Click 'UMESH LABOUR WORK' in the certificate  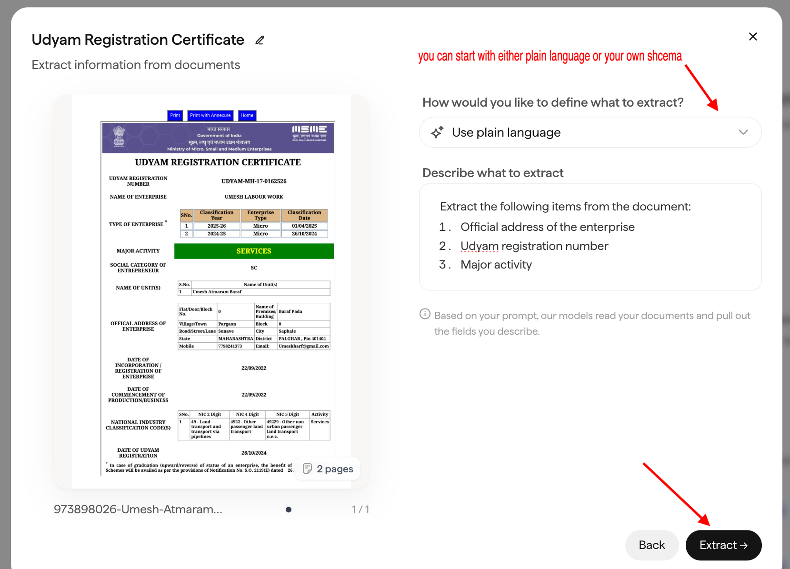[x=254, y=197]
